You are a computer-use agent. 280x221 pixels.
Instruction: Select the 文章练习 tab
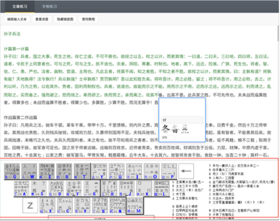tap(20, 7)
